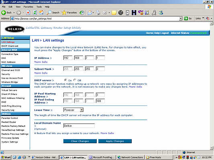Open the Favorites menu
214x160 pixels.
point(29,7)
